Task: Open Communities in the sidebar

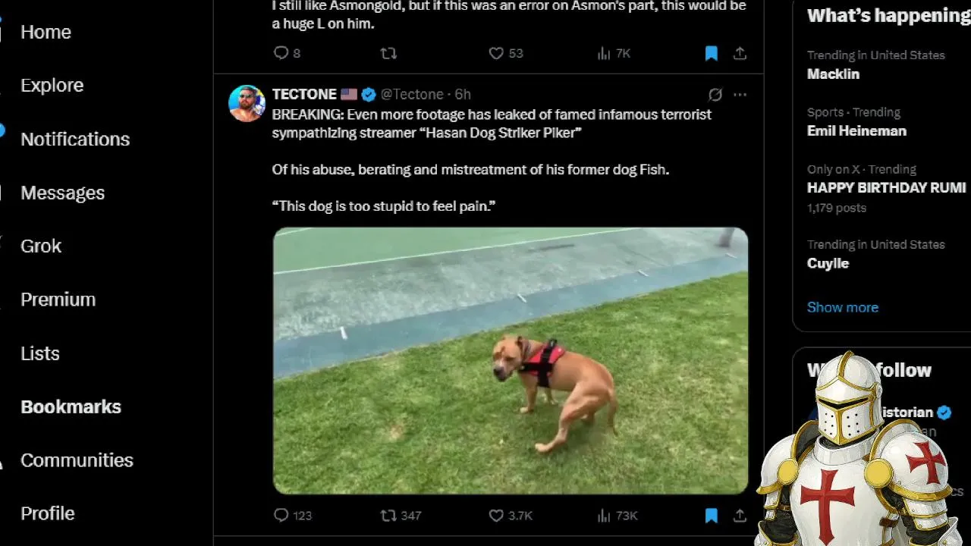Action: point(77,460)
